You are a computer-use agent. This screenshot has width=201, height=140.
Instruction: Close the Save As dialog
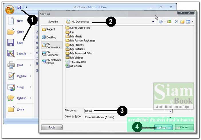click(x=189, y=13)
